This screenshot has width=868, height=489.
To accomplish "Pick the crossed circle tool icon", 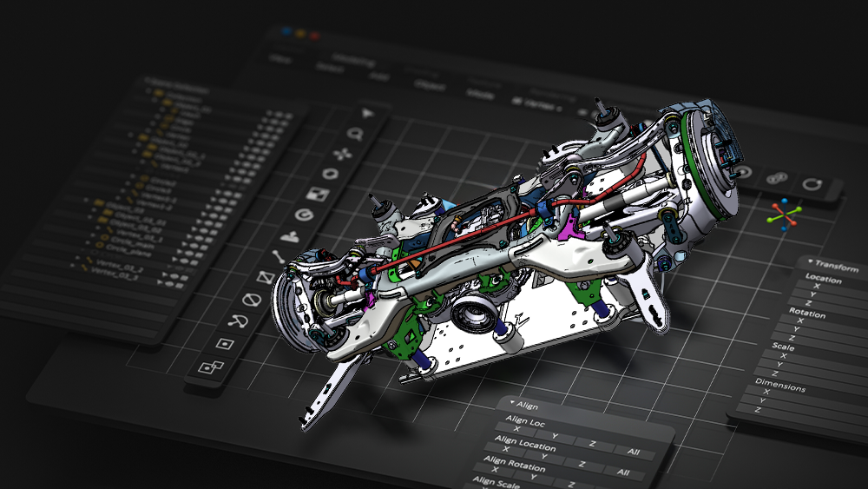I will [252, 300].
